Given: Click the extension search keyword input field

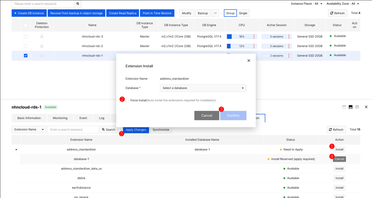Looking at the screenshot, I should (73, 129).
